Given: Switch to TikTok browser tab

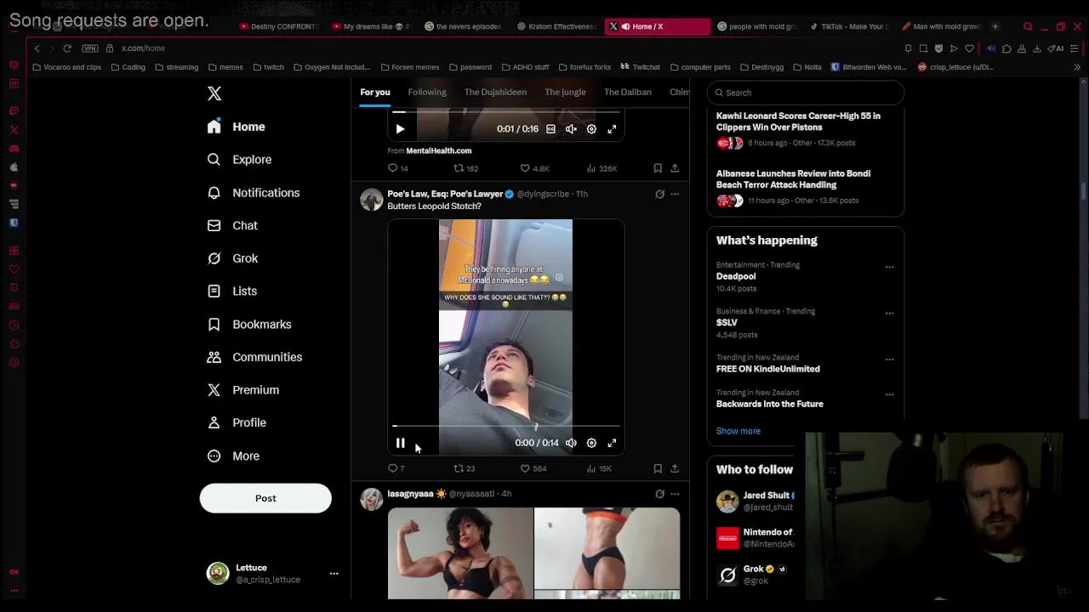Looking at the screenshot, I should coord(848,26).
